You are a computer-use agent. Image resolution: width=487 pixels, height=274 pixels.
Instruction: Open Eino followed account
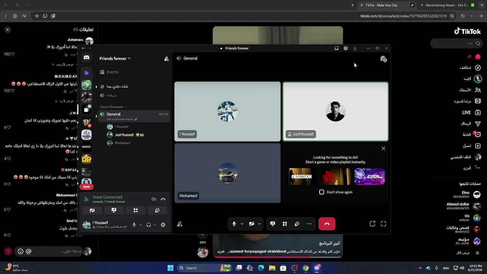[x=466, y=194]
